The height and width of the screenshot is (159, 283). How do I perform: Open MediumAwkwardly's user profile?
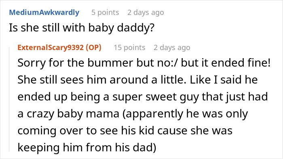click(x=44, y=13)
